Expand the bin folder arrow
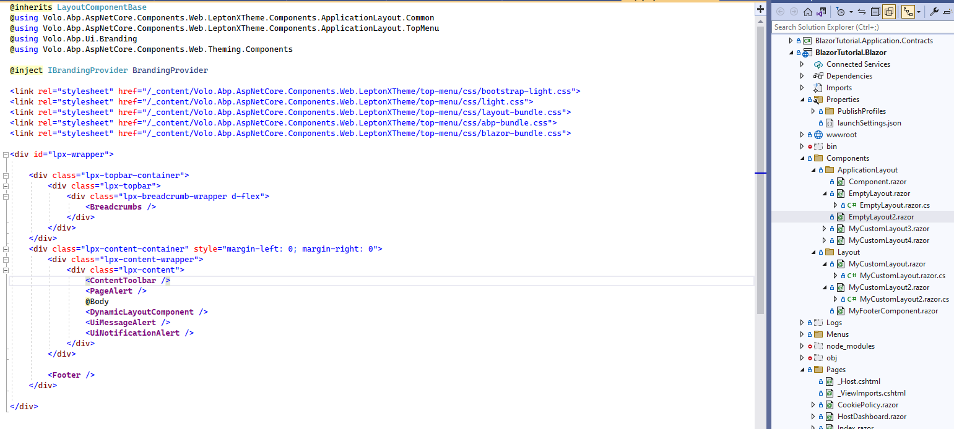The width and height of the screenshot is (954, 429). (x=802, y=147)
